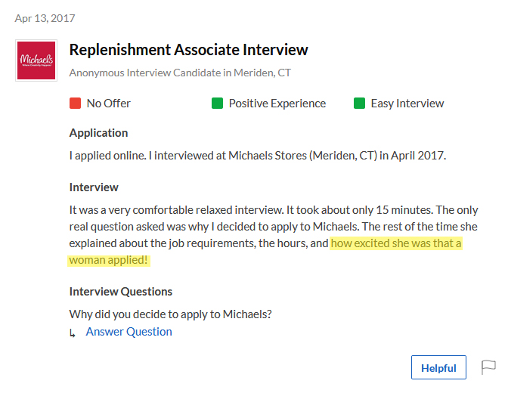This screenshot has height=393, width=508.
Task: Select the Easy Interview label
Action: (407, 104)
